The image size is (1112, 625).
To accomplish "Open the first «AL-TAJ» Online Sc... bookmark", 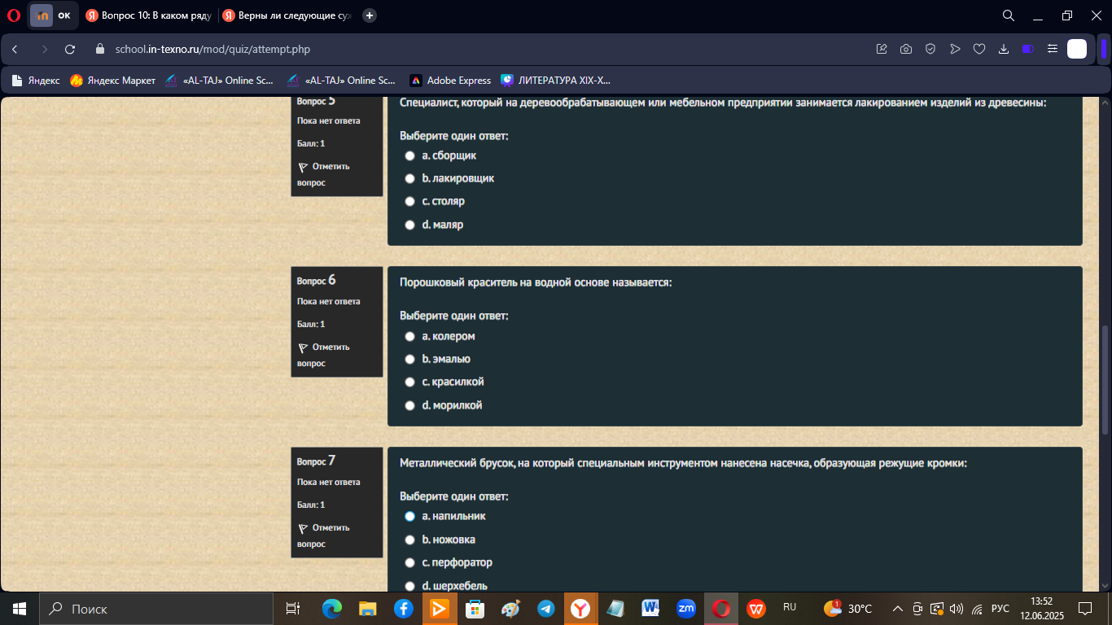I will click(220, 81).
